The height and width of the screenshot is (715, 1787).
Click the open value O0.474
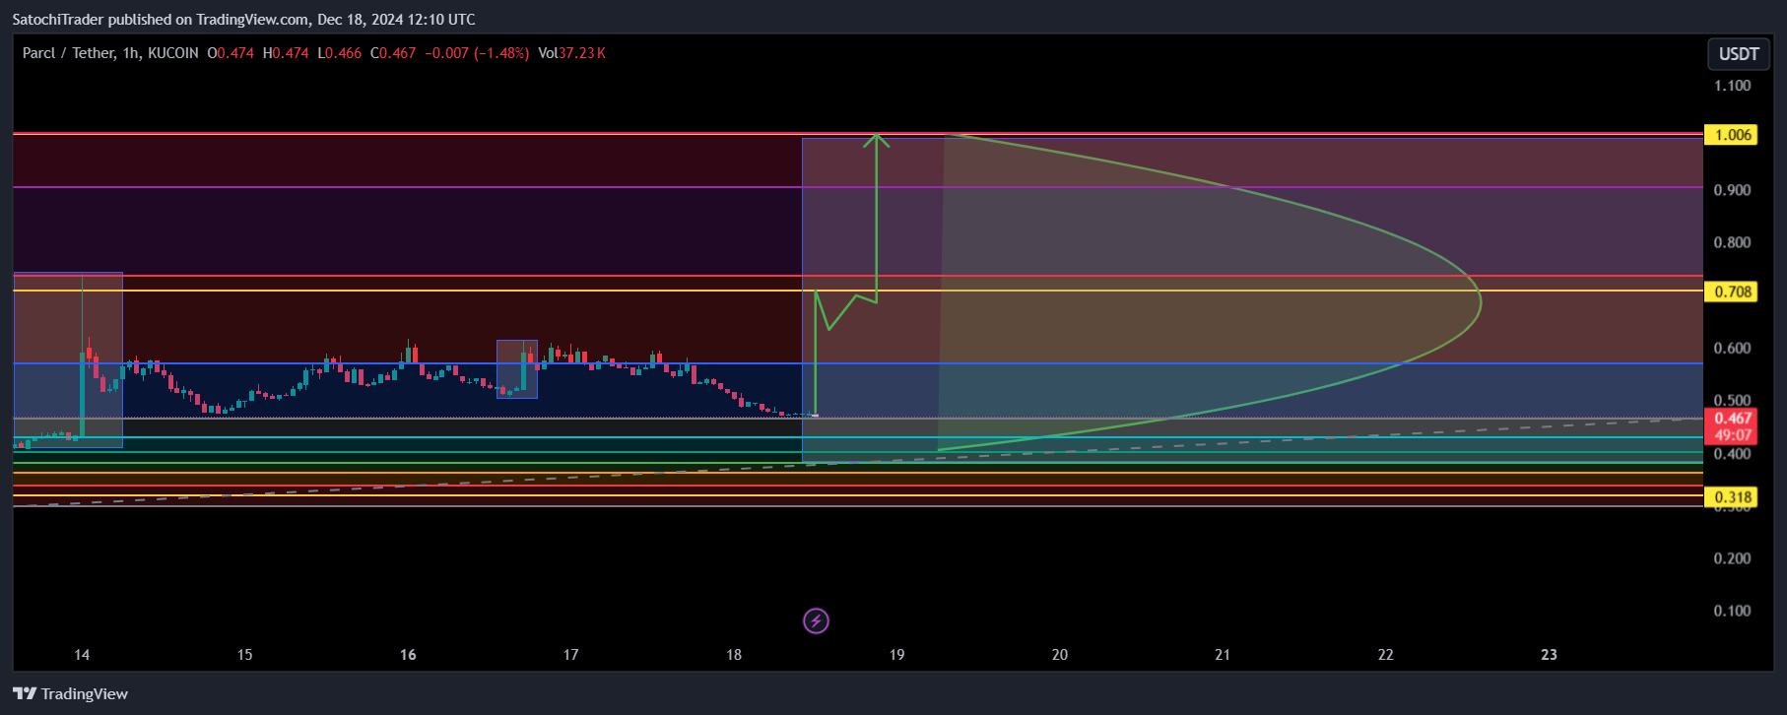pos(231,53)
